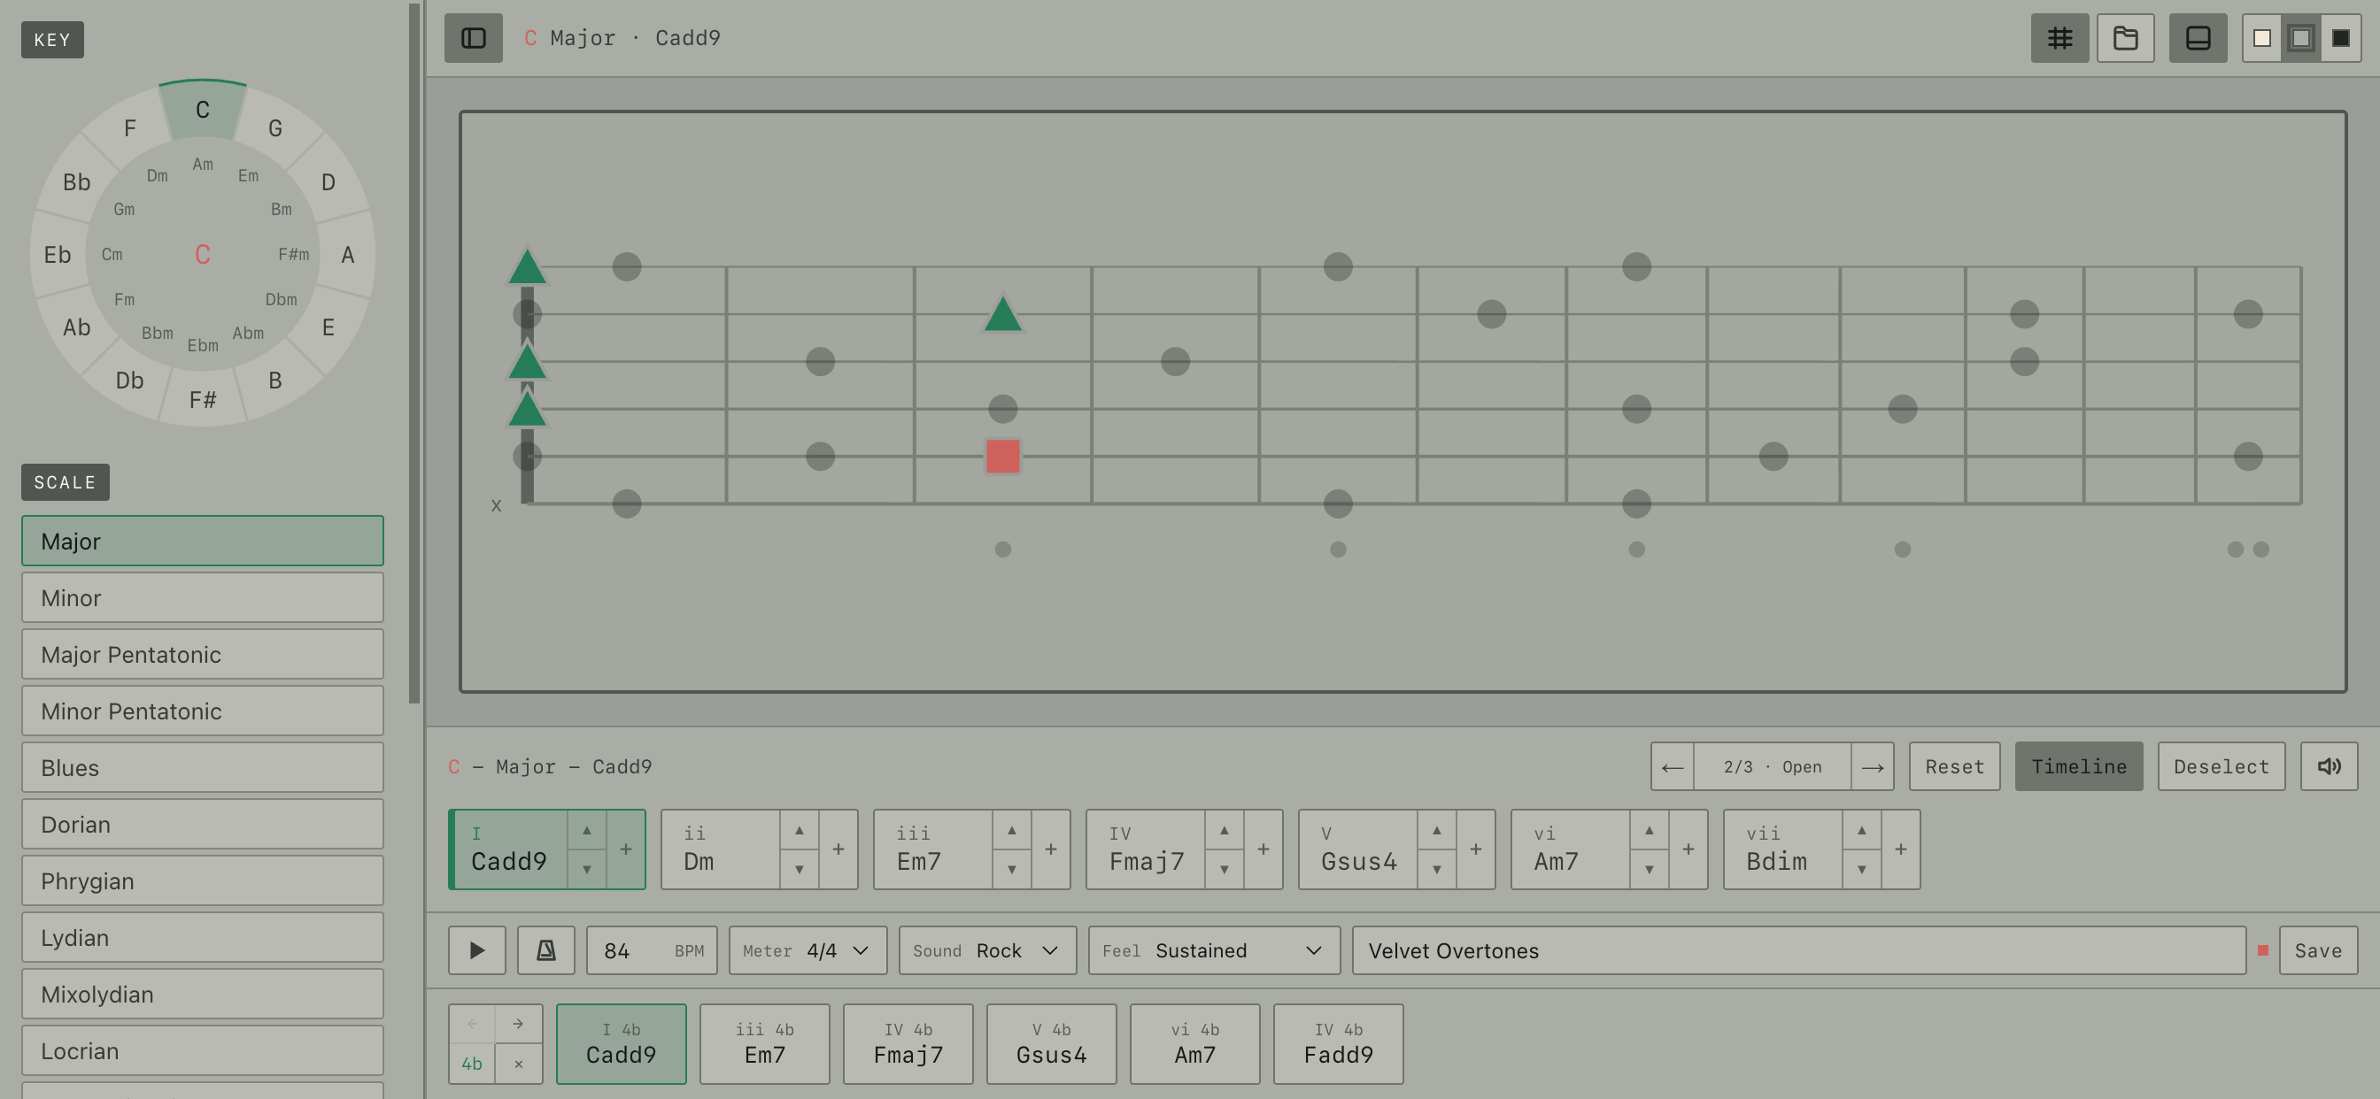Select the Em7 timeline block

(x=764, y=1043)
